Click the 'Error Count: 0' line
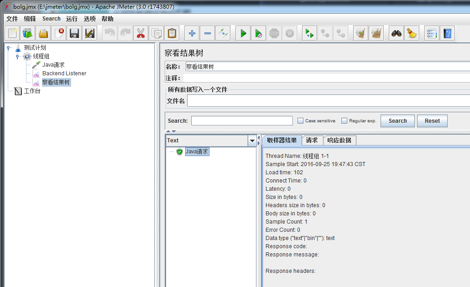470x287 pixels. 282,230
